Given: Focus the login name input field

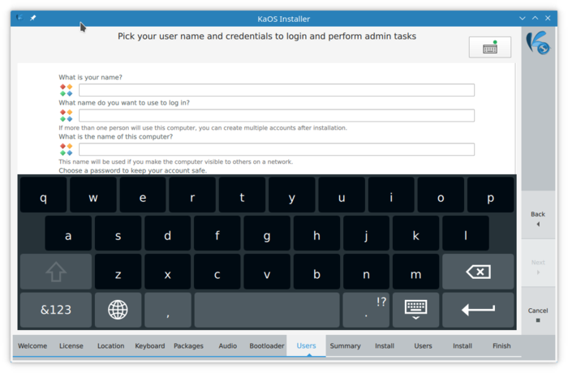Looking at the screenshot, I should tap(277, 115).
